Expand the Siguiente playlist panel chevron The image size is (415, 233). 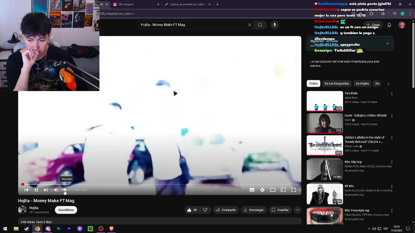pyautogui.click(x=387, y=43)
